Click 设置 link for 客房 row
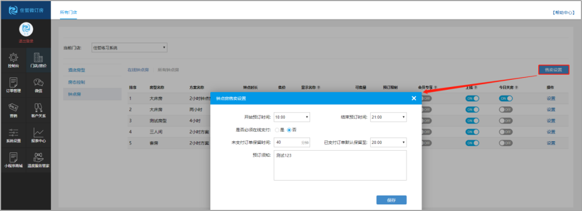The height and width of the screenshot is (211, 582). click(551, 143)
